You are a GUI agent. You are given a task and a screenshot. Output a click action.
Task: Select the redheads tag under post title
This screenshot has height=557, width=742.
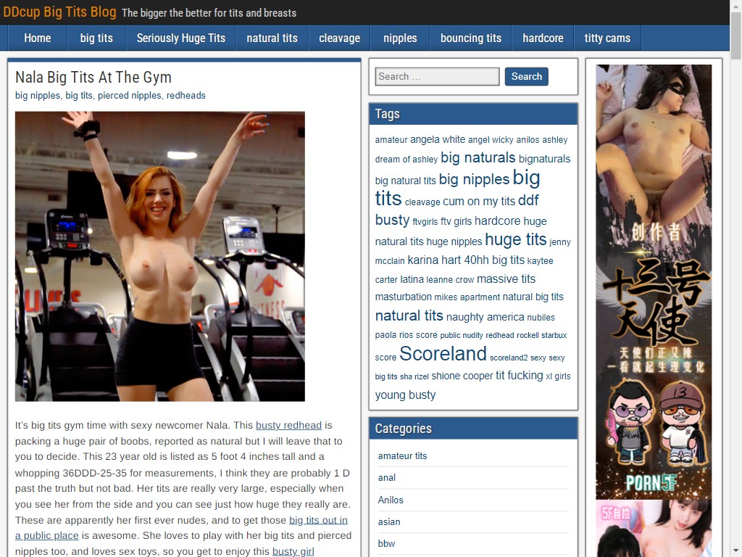[x=185, y=96]
